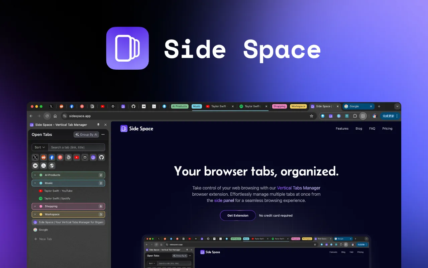The image size is (428, 268).
Task: Click the Group By AI button
Action: (x=86, y=134)
